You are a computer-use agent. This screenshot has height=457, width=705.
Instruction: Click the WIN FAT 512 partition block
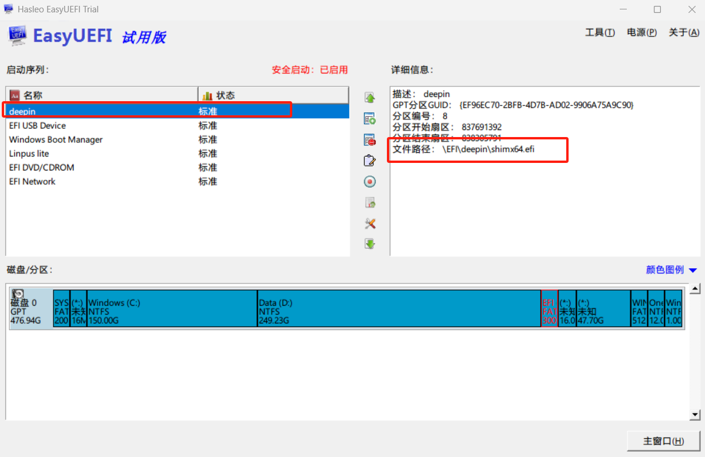pyautogui.click(x=639, y=308)
